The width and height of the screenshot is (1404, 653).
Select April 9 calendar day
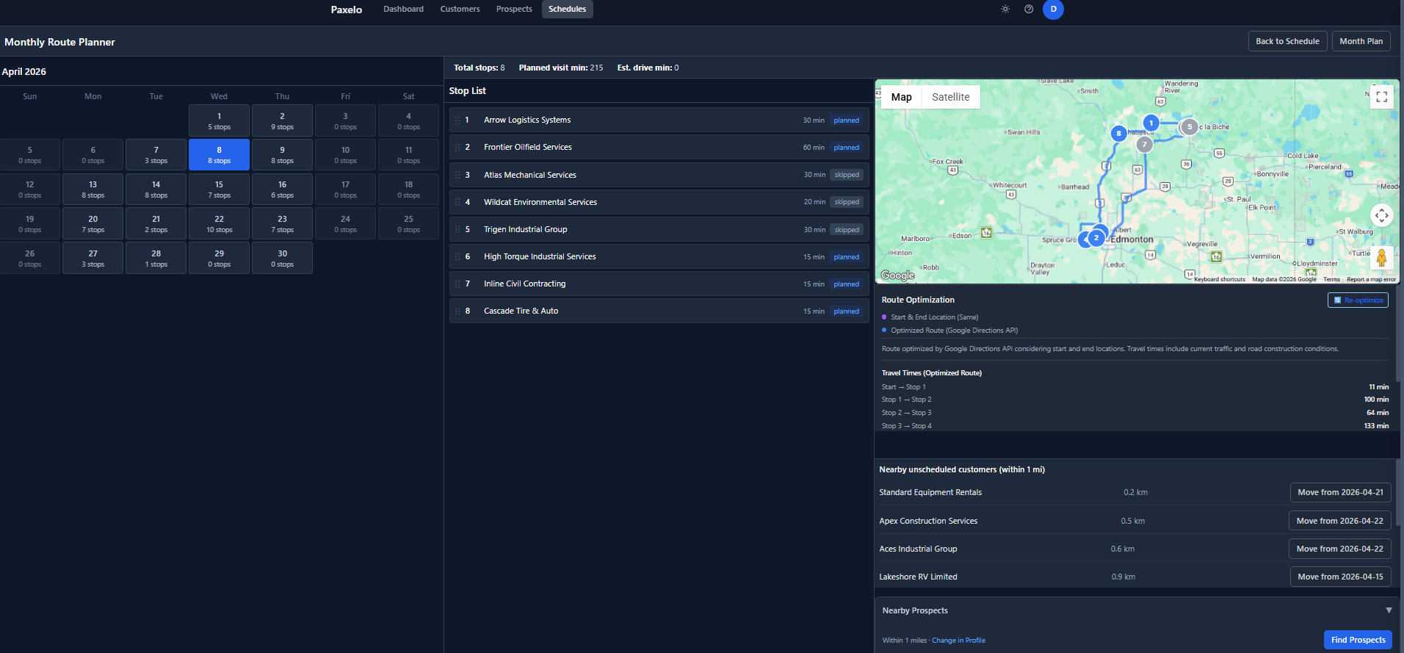282,155
